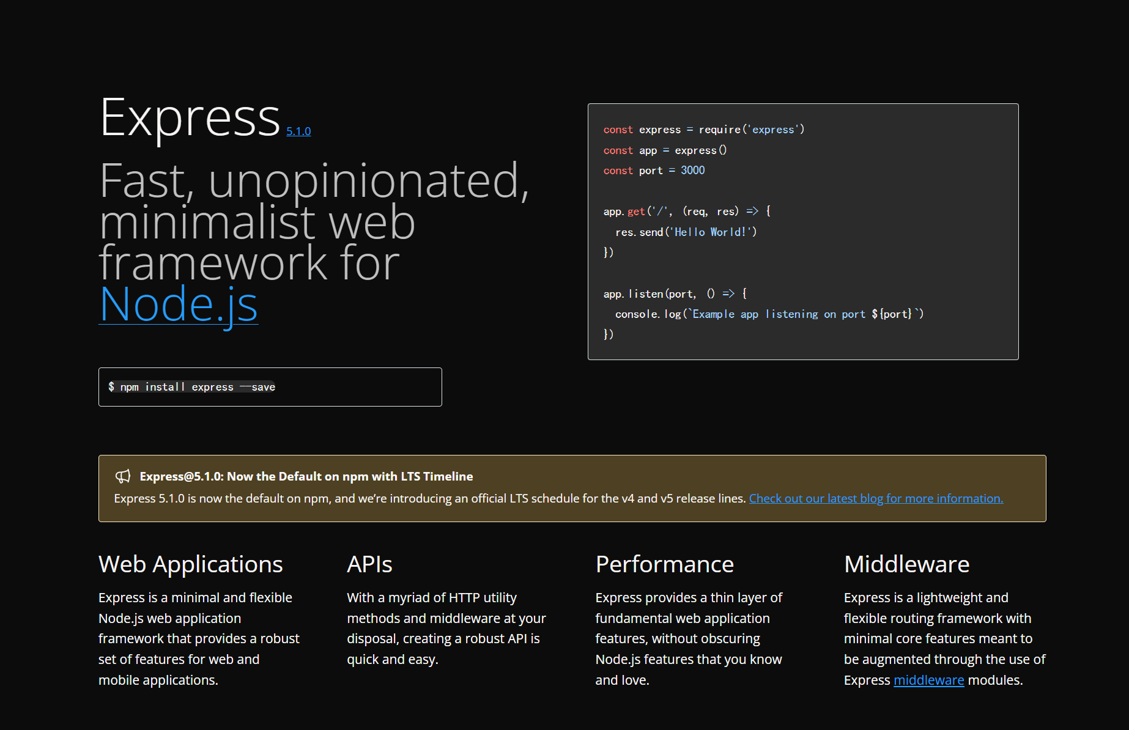Screen dimensions: 1129x730
Task: Click the console.log code line
Action: point(769,314)
